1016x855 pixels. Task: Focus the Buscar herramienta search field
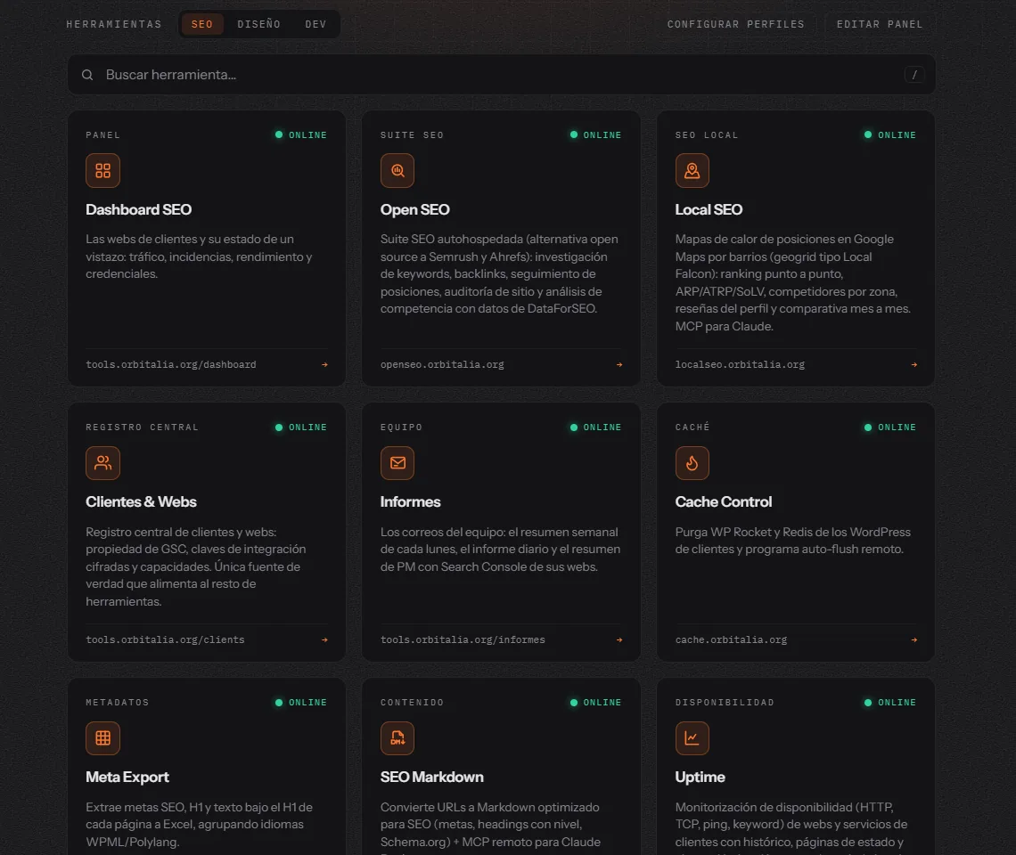click(502, 75)
